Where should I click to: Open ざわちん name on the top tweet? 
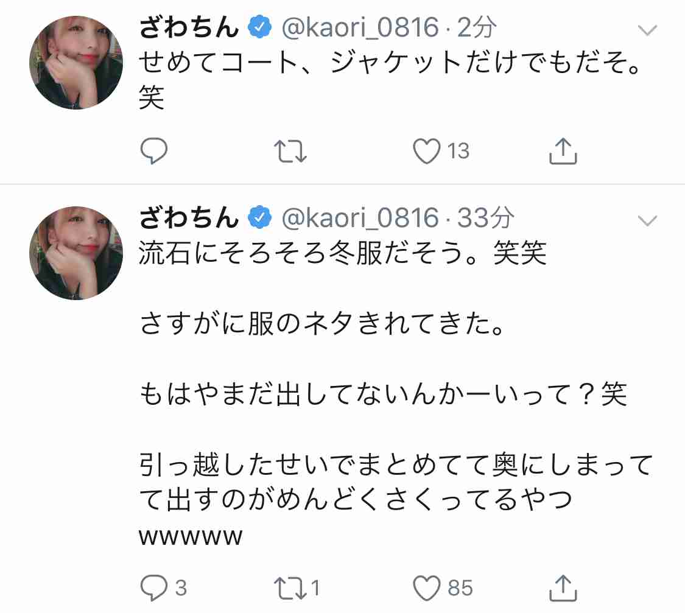tap(189, 27)
